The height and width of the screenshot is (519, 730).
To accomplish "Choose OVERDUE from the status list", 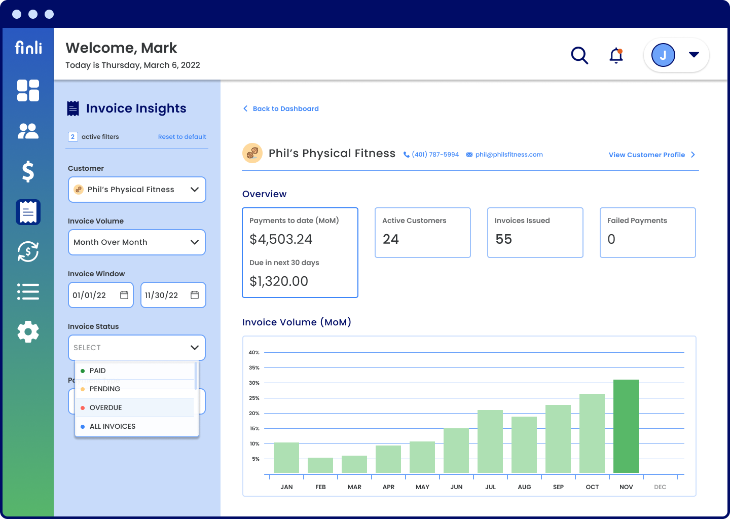I will pos(105,408).
